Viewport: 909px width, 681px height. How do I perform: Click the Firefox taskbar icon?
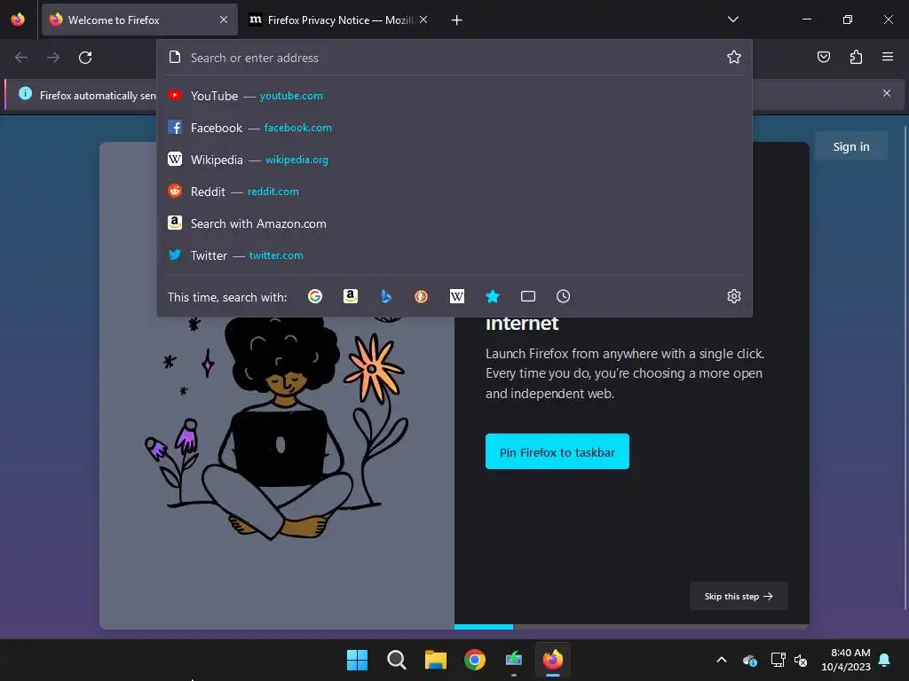(552, 660)
